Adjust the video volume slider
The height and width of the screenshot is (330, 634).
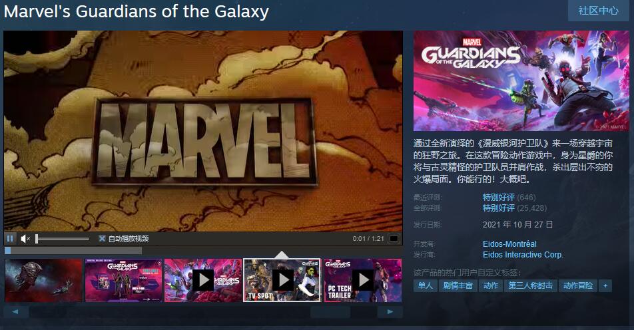click(63, 239)
